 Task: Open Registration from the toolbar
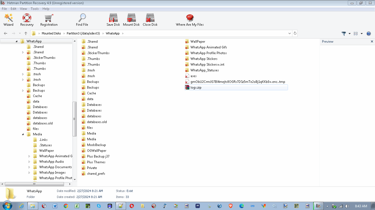point(49,20)
